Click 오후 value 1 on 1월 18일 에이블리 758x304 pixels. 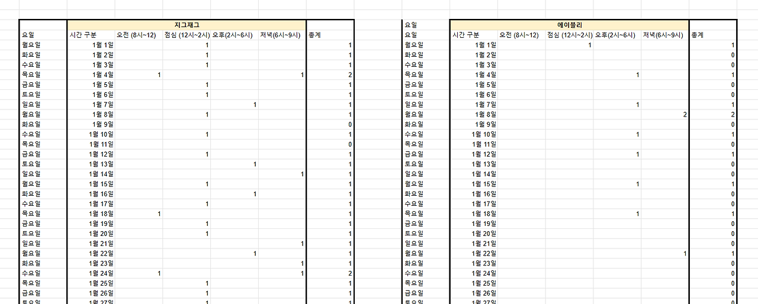[x=638, y=214]
